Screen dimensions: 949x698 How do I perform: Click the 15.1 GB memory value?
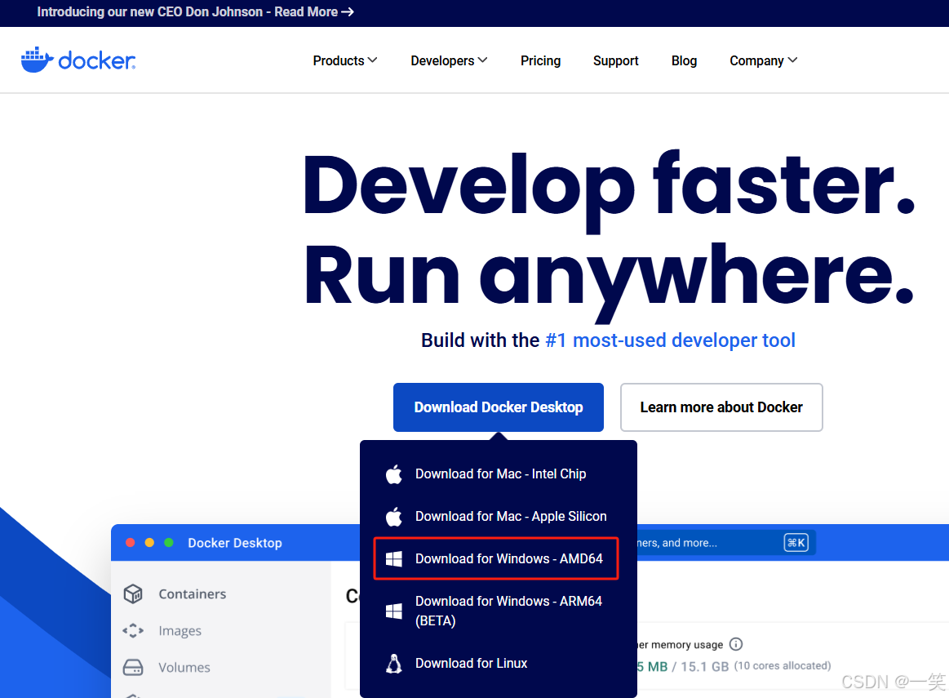click(704, 666)
